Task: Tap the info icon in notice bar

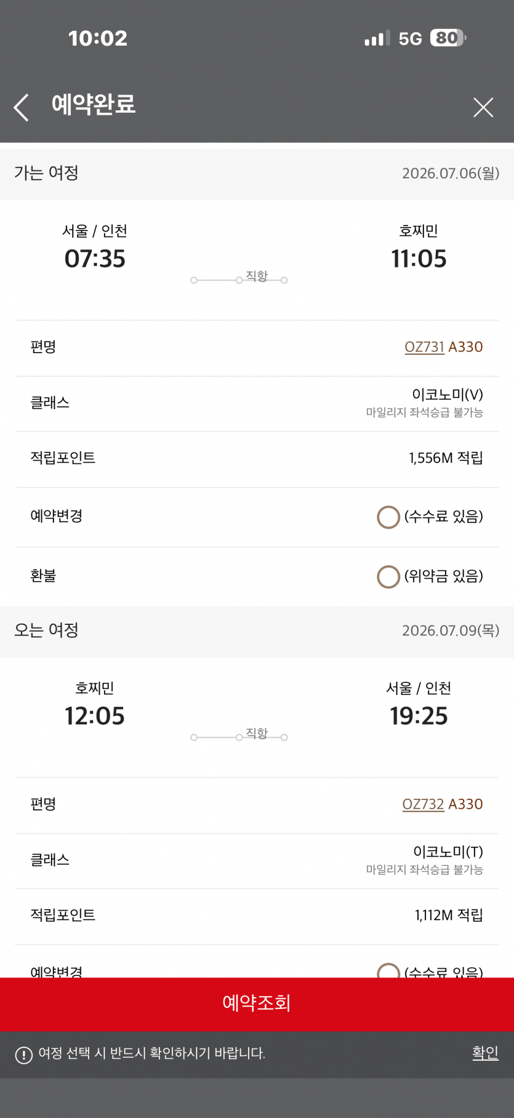Action: [23, 1055]
